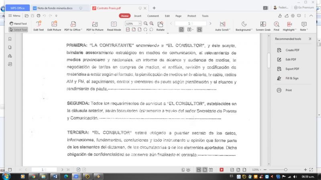
Task: Open the bookmark sidebar panel
Action: coord(10,39)
